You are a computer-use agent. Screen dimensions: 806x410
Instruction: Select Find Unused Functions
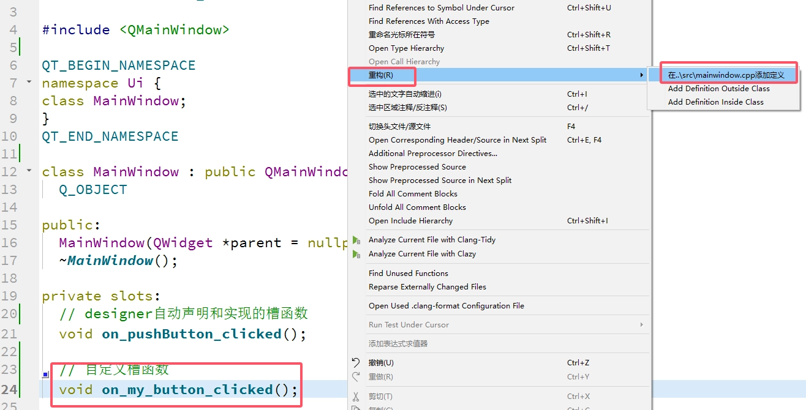click(408, 274)
